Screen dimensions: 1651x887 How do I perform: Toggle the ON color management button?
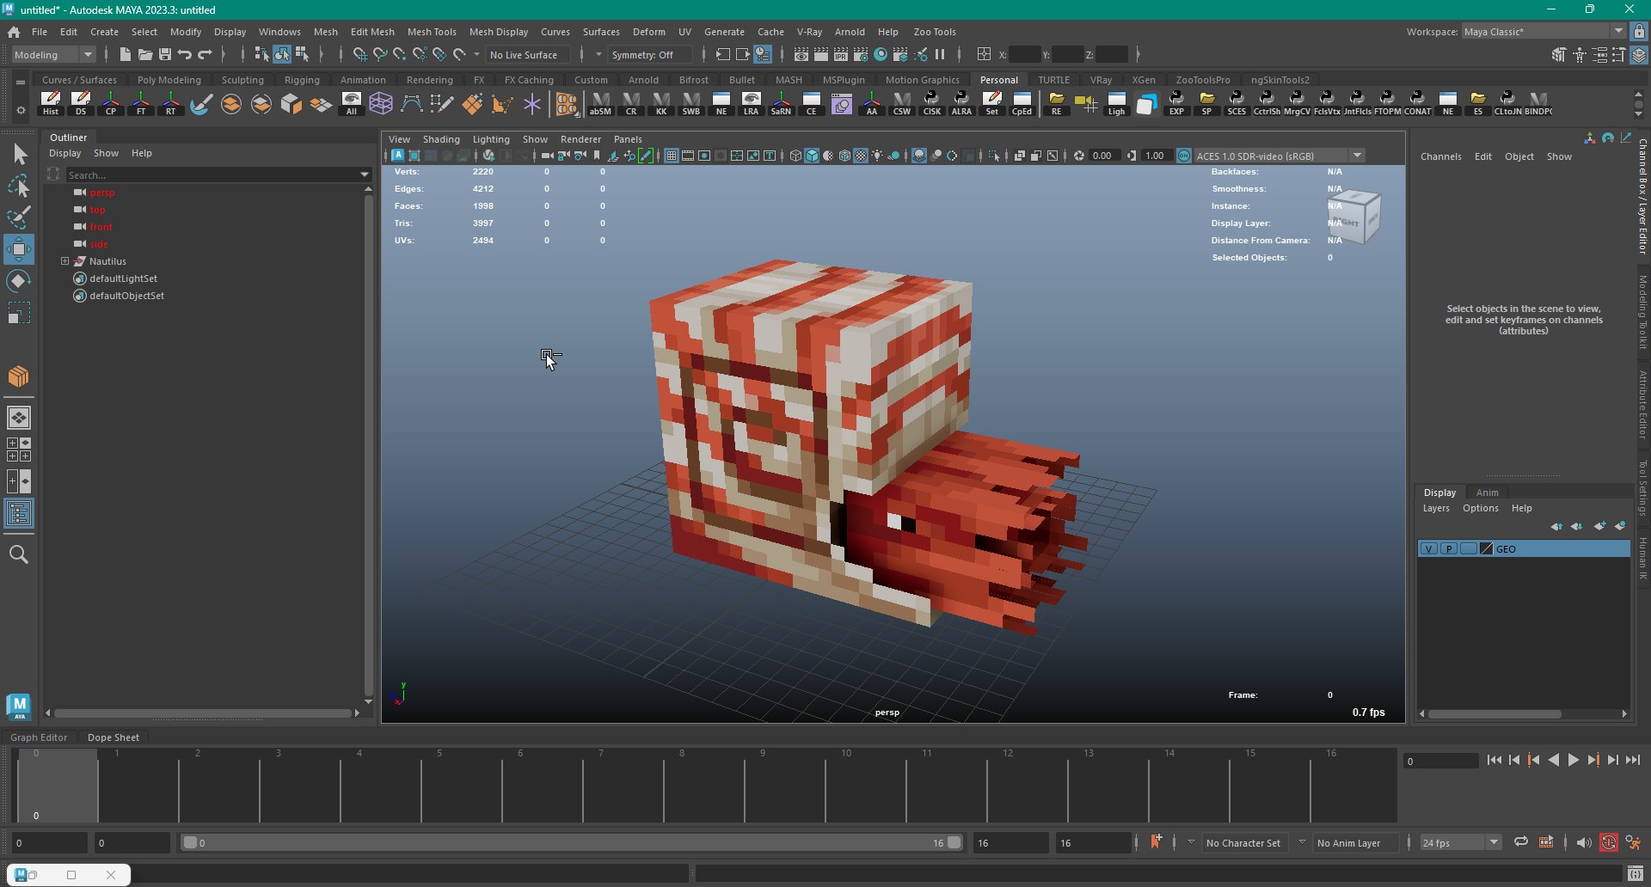(1184, 156)
